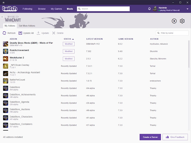Click the Create a Server button

[x=150, y=137]
